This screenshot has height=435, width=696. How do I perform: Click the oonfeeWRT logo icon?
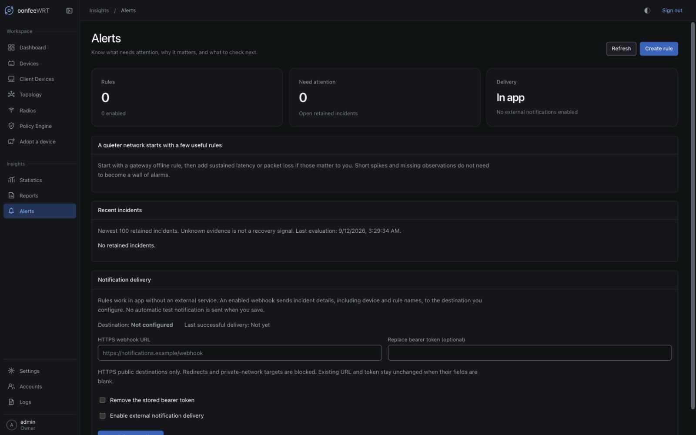point(9,10)
